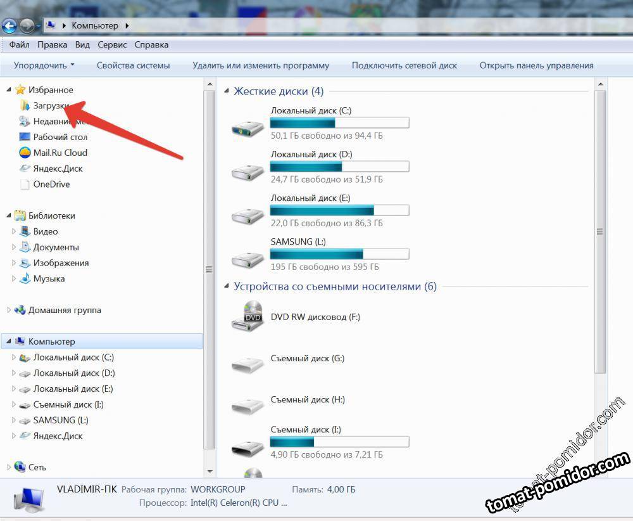Screen dimensions: 633x521
Task: Open Рабочий стол in favorites
Action: (x=60, y=137)
